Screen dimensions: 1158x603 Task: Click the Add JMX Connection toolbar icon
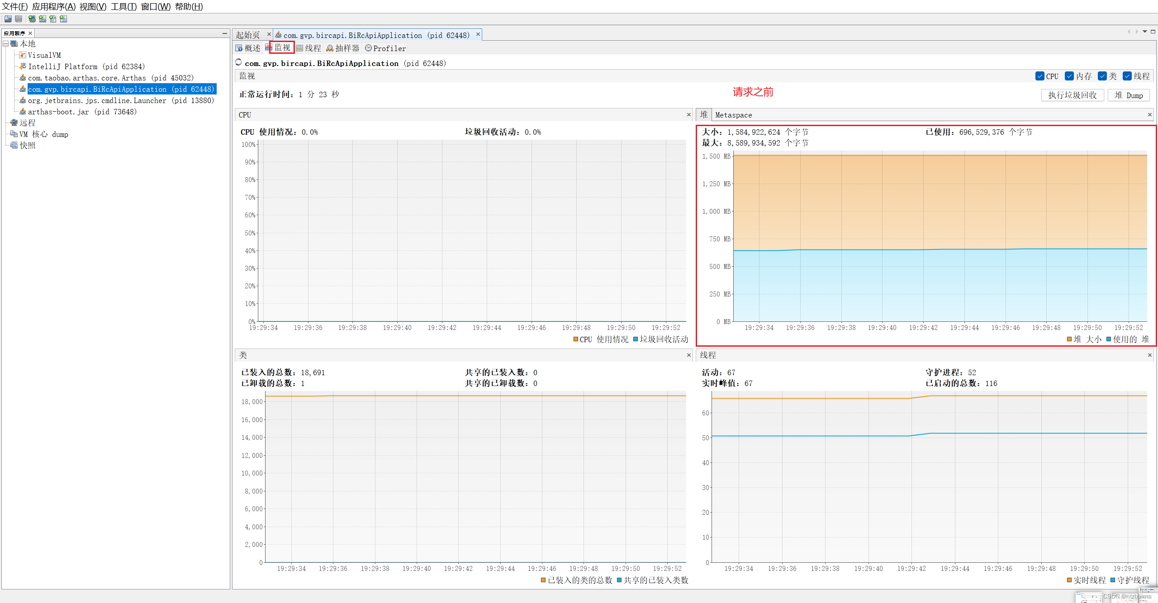coord(42,19)
